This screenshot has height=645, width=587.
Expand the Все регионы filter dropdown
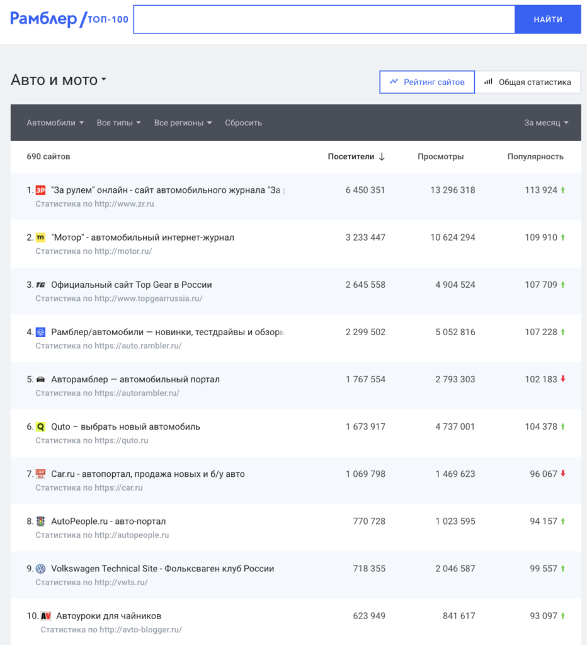(183, 123)
